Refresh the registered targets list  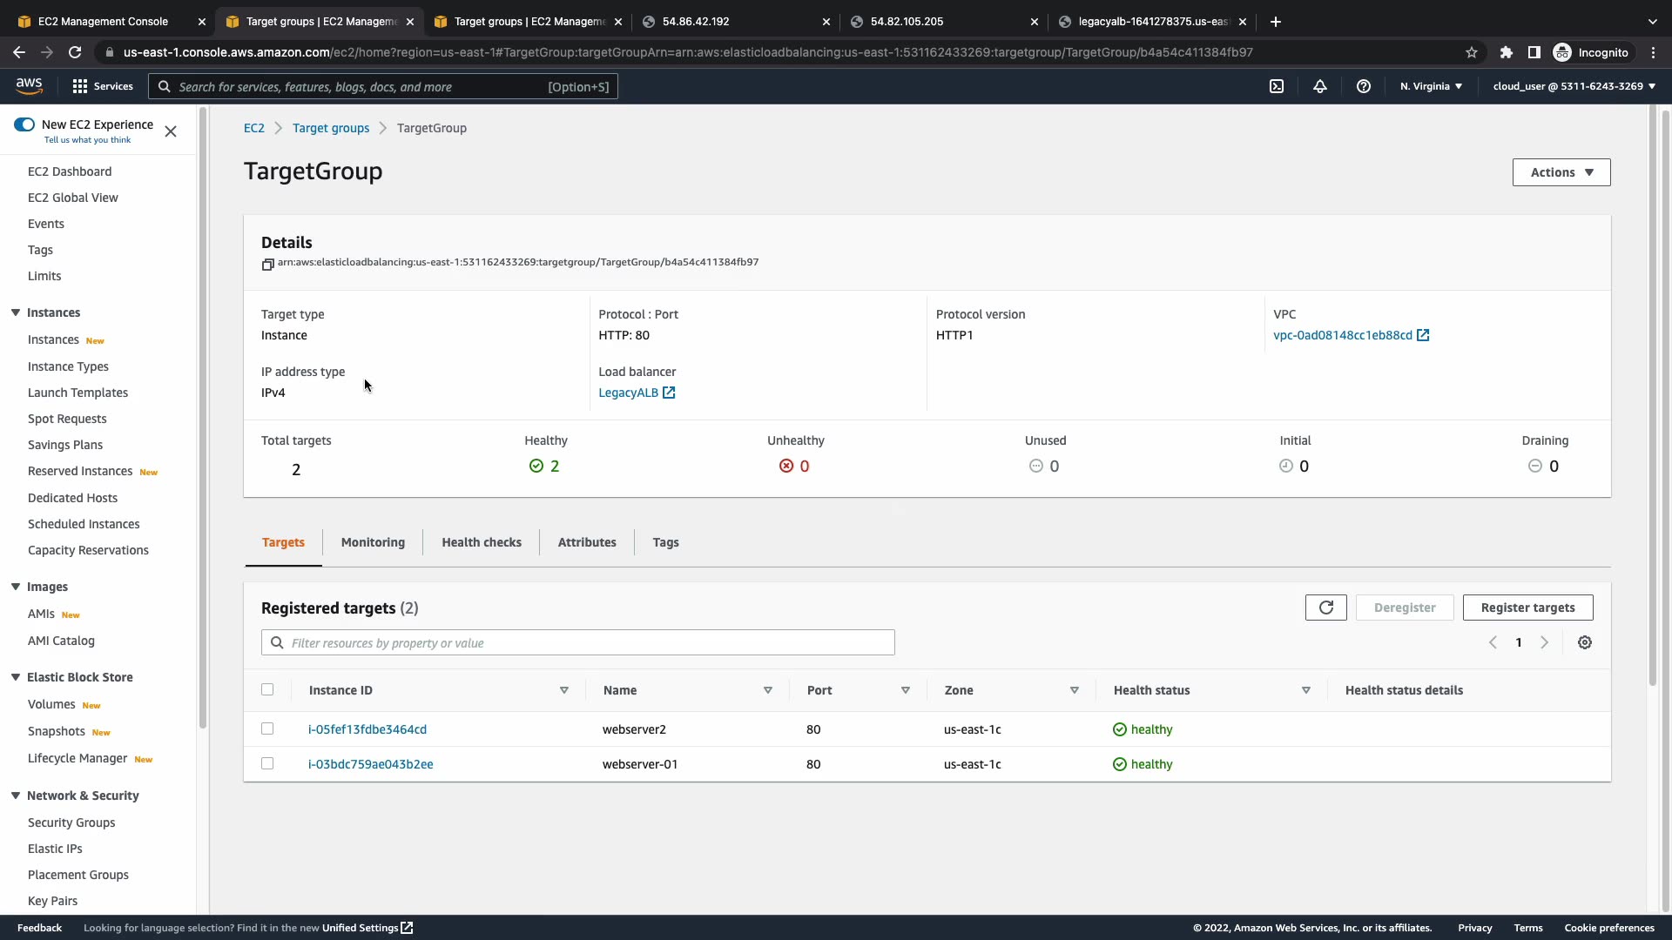click(x=1325, y=608)
